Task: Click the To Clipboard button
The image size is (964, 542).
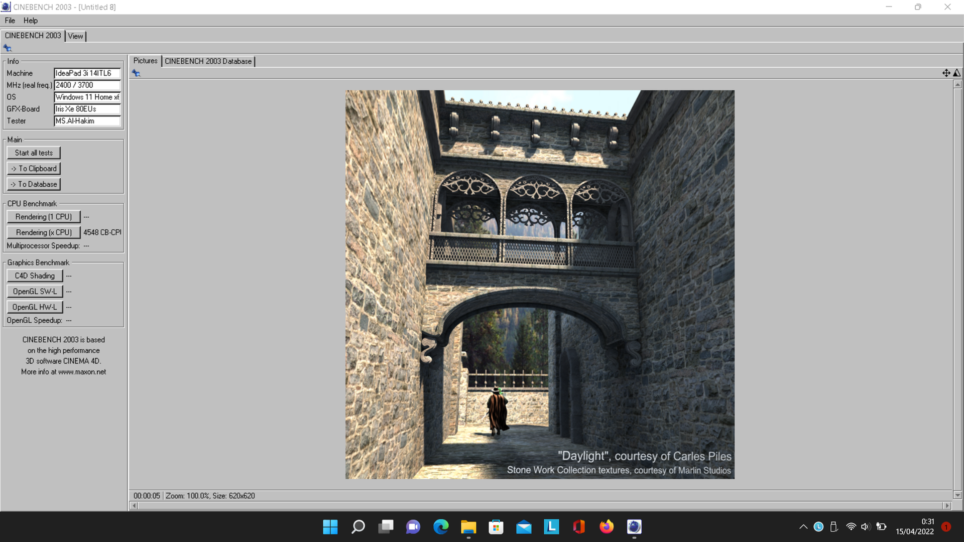Action: 34,169
